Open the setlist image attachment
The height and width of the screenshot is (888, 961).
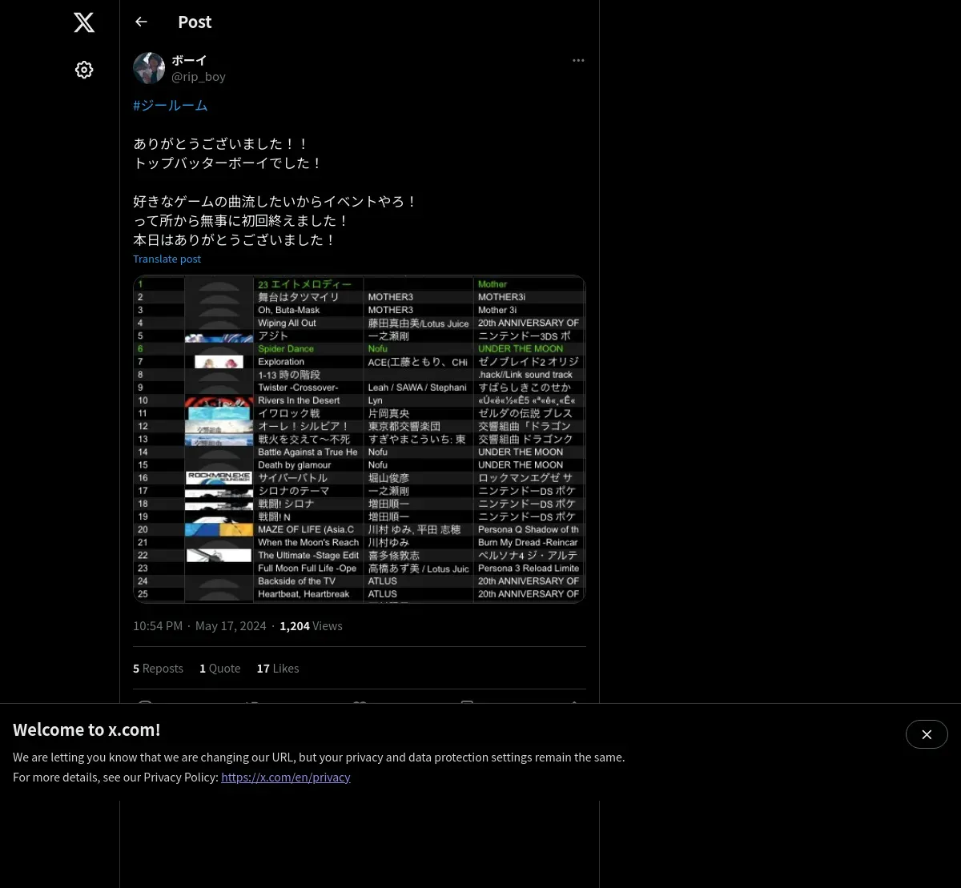[360, 439]
